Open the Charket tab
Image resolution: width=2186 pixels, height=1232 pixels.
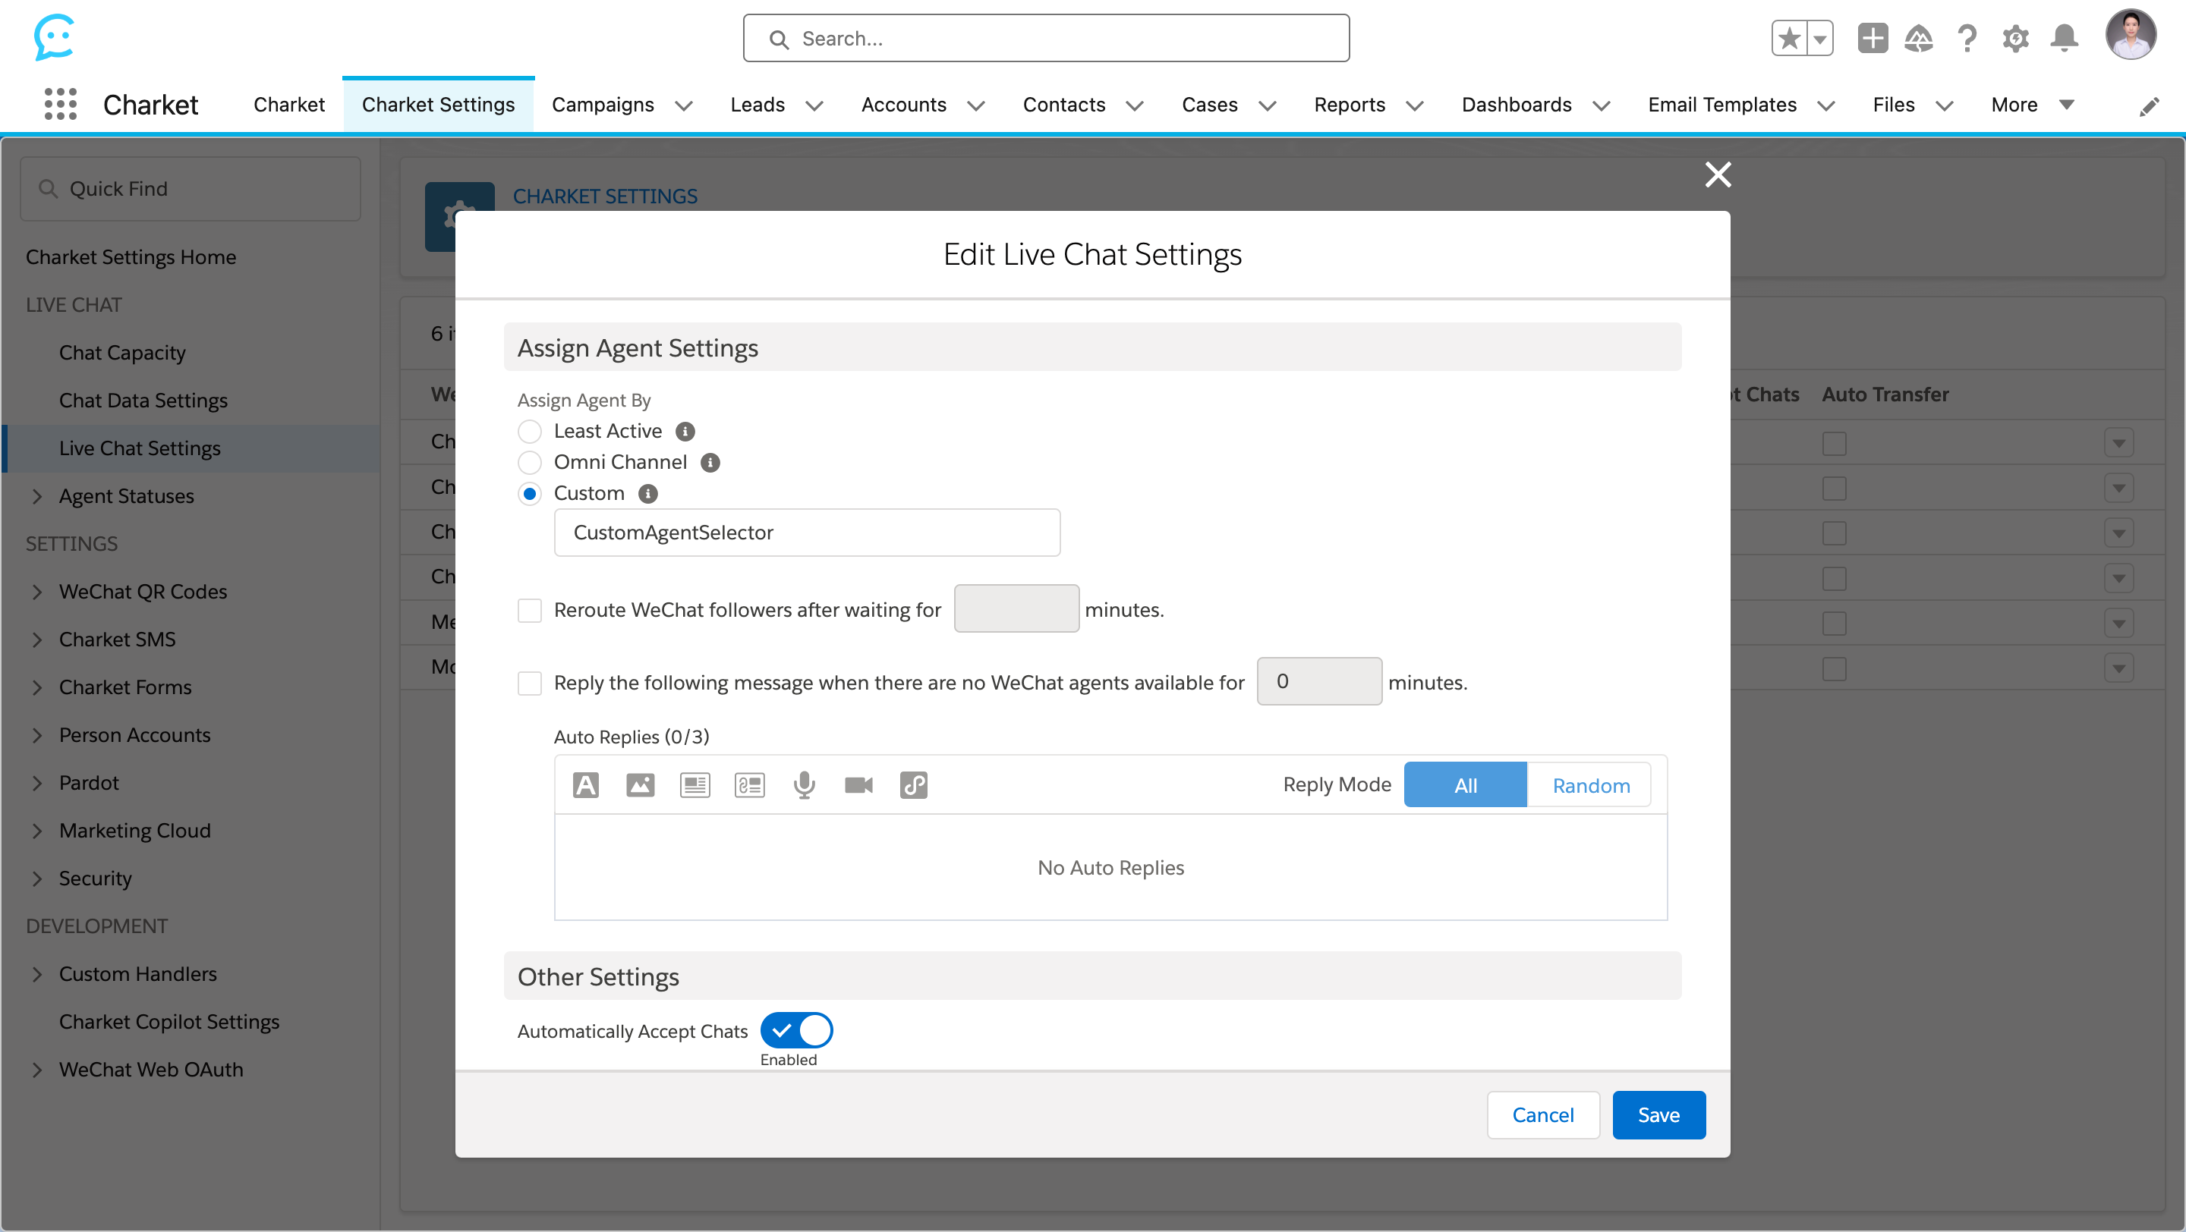[288, 104]
